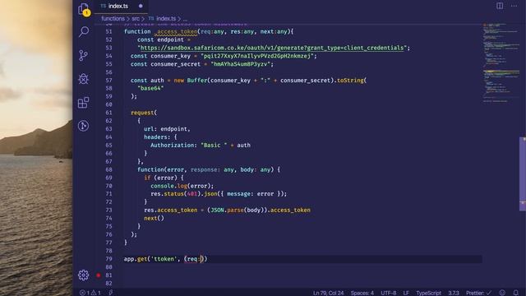Expand the breadcrumb ellipsis symbol
Screen dimensions: 526x296
(185, 20)
